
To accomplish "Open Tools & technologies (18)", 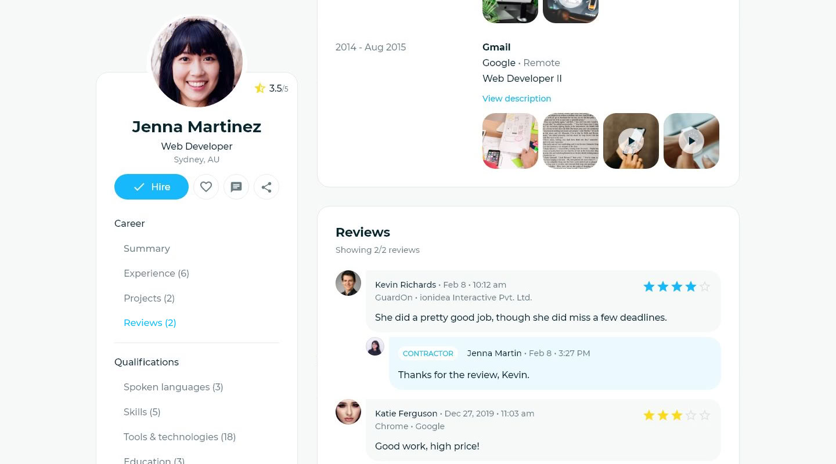I will point(179,437).
